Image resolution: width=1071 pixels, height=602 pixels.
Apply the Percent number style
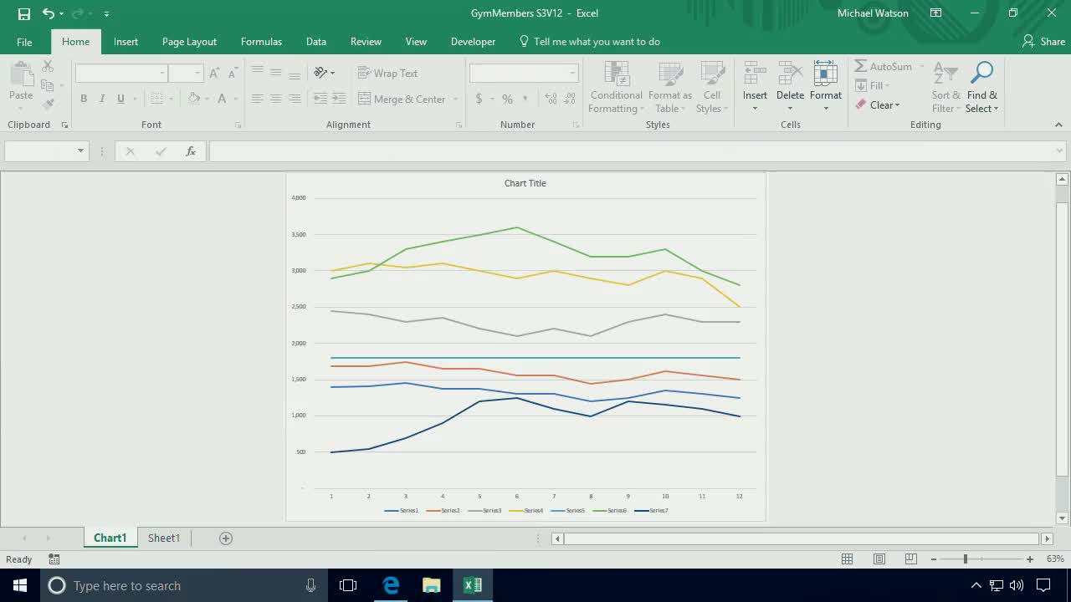506,98
